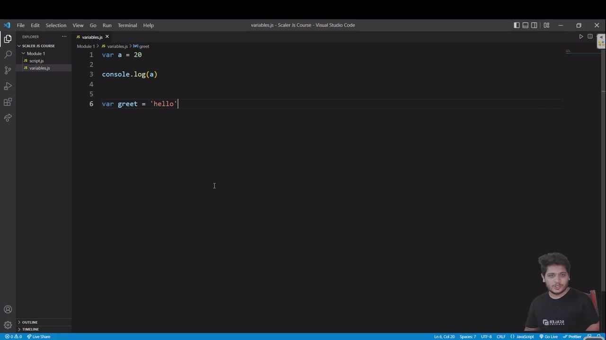
Task: Open the Extensions view
Action: (x=8, y=102)
